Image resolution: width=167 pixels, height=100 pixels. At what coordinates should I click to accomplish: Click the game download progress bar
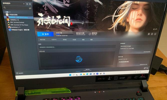click(65, 34)
